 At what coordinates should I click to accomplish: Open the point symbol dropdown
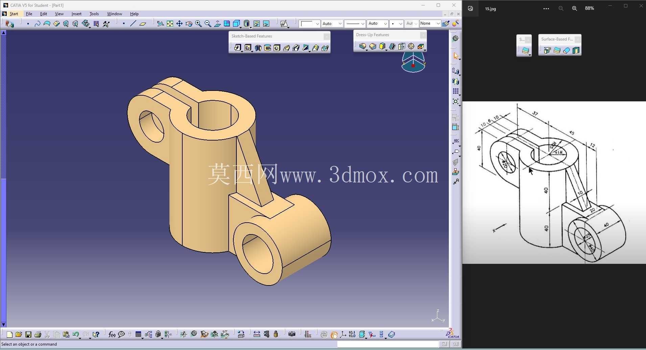396,23
